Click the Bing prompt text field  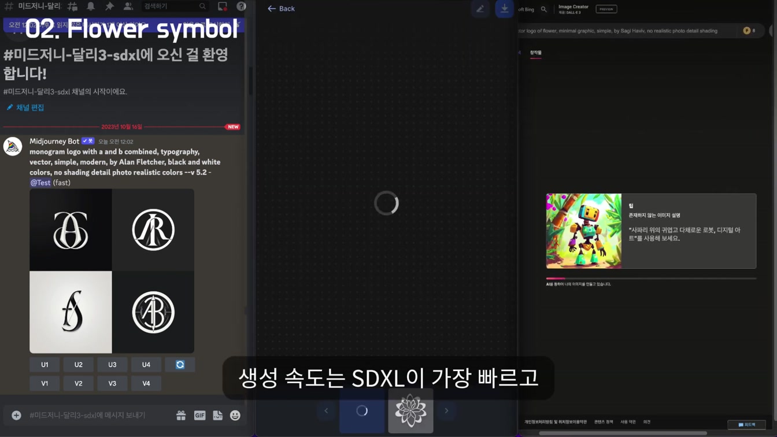tap(627, 31)
